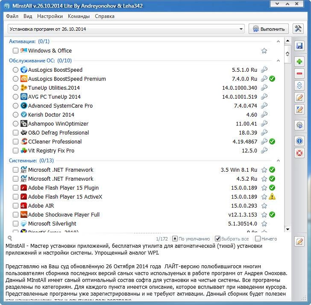Screen dimensions: 311x305
Task: Click the key icon in Kerish Doctor 2014 row
Action: click(x=264, y=114)
